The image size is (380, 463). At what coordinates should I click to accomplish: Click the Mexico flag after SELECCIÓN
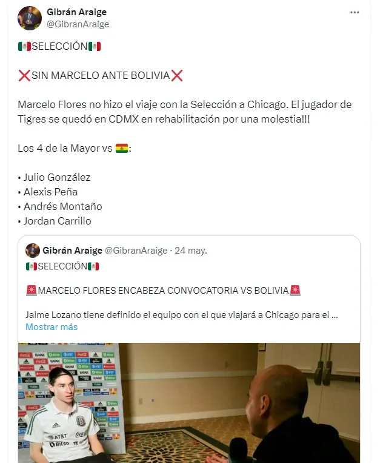click(95, 46)
